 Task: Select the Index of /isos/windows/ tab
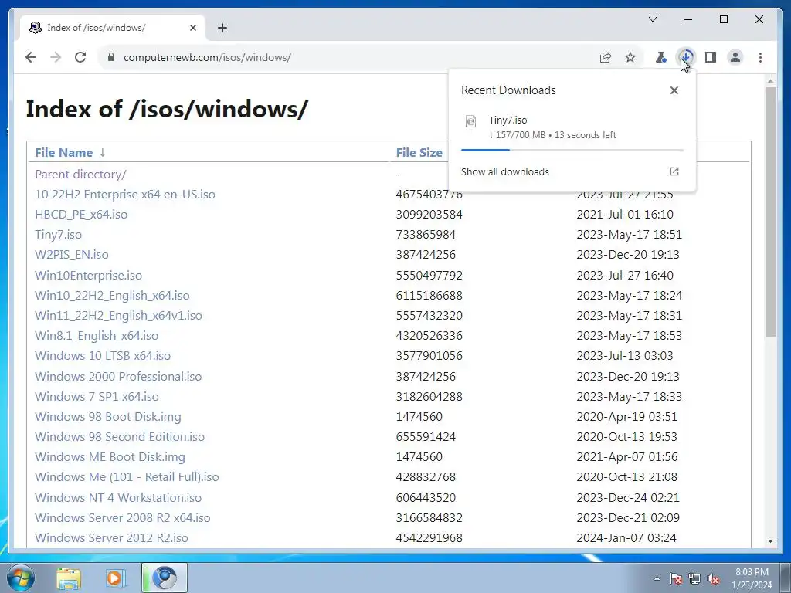(114, 28)
